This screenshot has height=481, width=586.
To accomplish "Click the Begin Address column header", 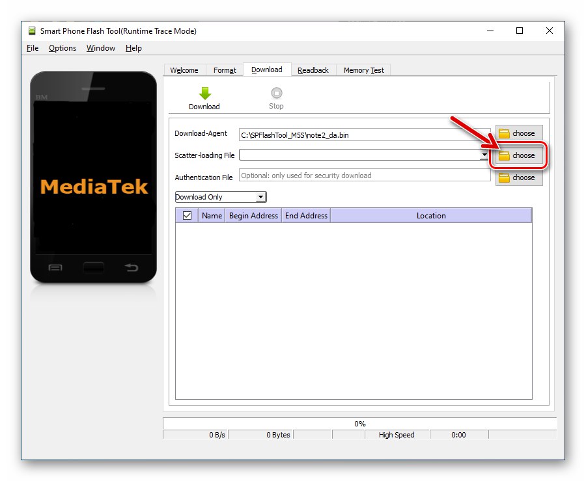I will pos(253,215).
